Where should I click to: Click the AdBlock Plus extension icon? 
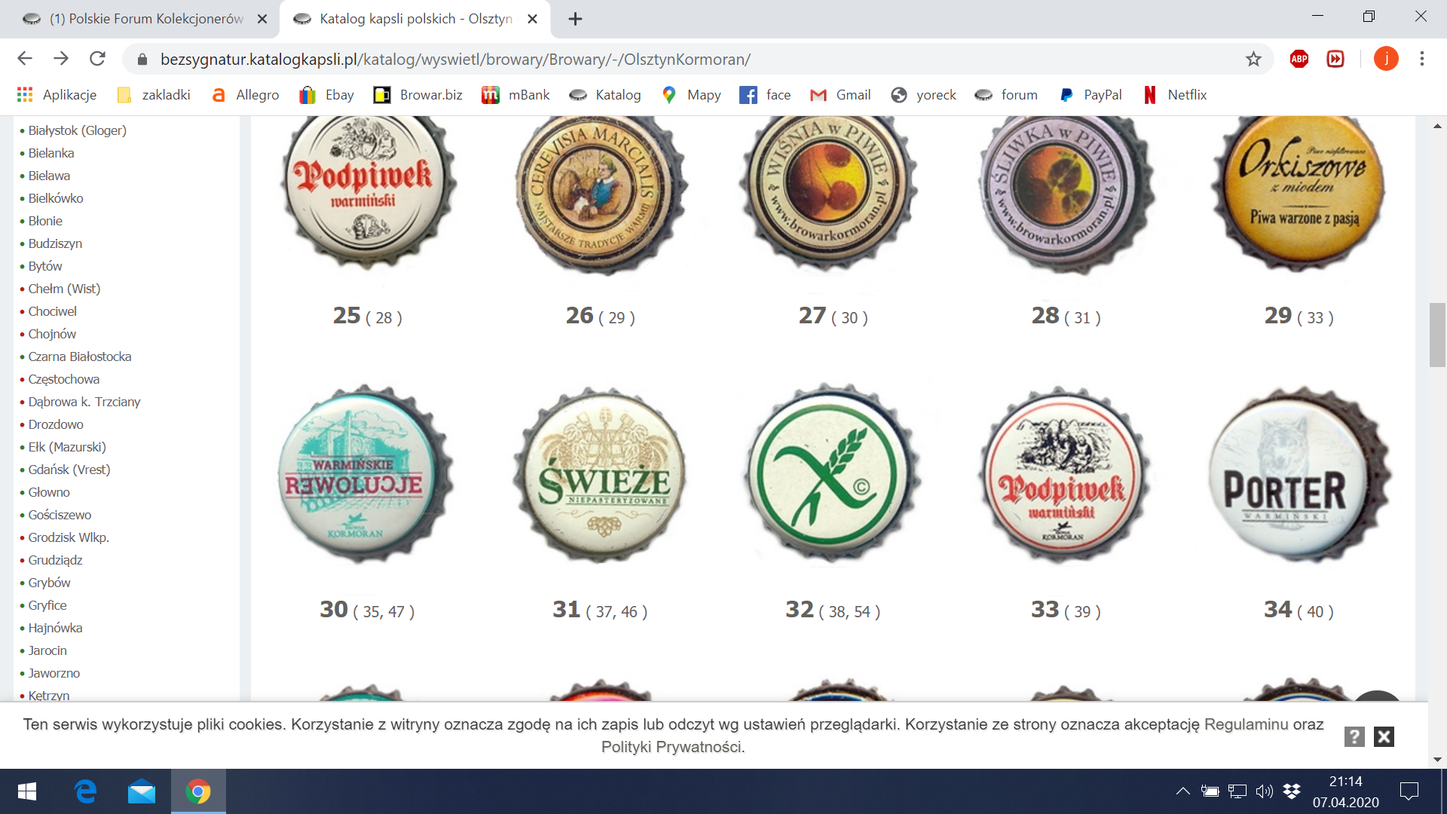coord(1299,59)
